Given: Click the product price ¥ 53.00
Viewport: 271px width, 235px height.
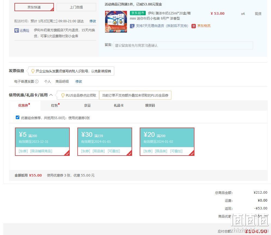Looking at the screenshot, I should 217,13.
